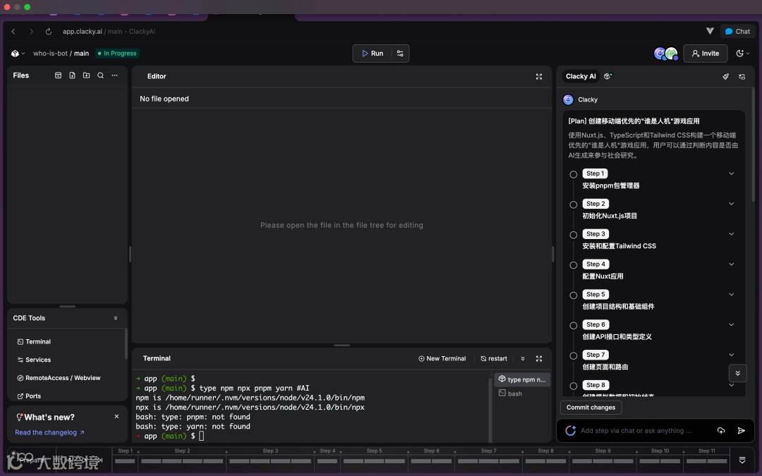The width and height of the screenshot is (762, 476).
Task: Collapse the CDE Tools section
Action: click(x=116, y=318)
